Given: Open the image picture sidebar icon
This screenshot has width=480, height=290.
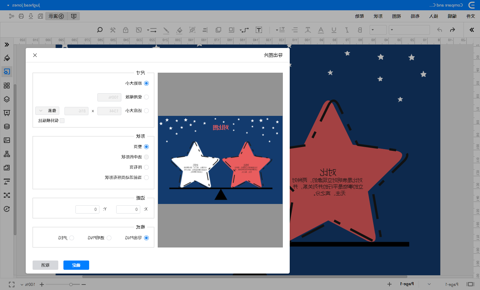Looking at the screenshot, I should (x=7, y=140).
